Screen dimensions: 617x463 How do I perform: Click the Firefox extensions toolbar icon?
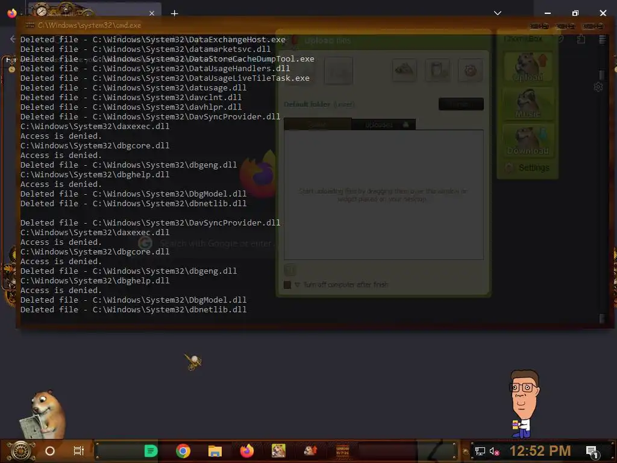point(581,39)
